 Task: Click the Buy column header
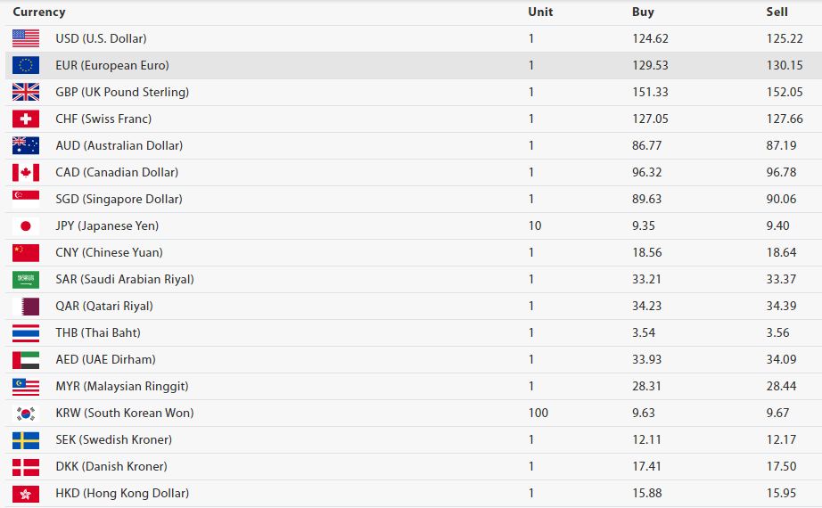(643, 12)
